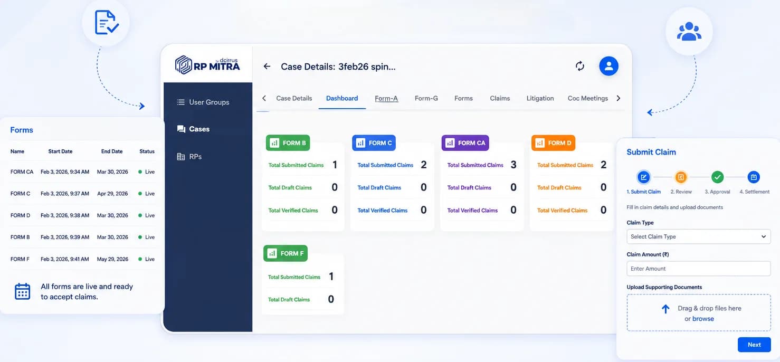780x362 pixels.
Task: Click the FORM B row name in Forms table
Action: pyautogui.click(x=20, y=237)
